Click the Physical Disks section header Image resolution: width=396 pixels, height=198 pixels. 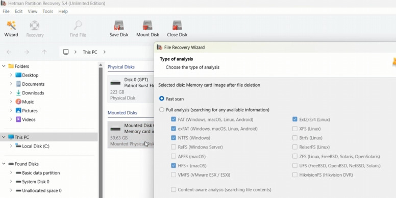[121, 67]
